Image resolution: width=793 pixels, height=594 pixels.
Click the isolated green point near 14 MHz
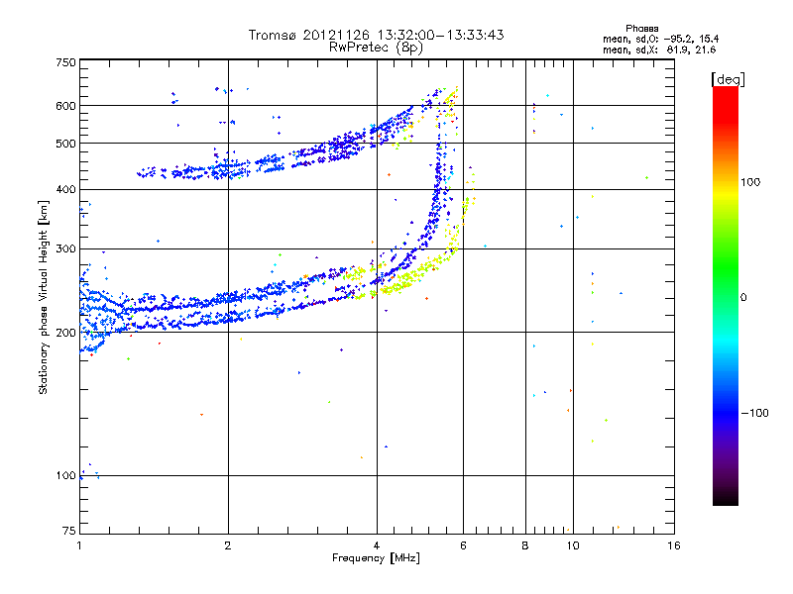(x=647, y=178)
